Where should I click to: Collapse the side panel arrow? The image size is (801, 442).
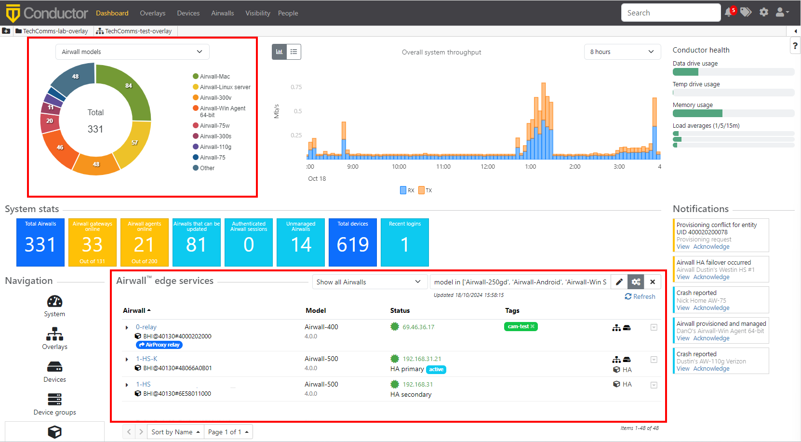coord(795,31)
